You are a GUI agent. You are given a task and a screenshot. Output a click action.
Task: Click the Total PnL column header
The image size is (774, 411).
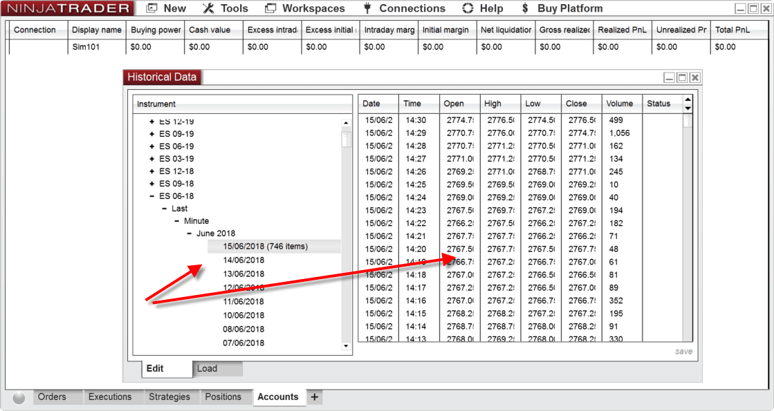point(739,30)
